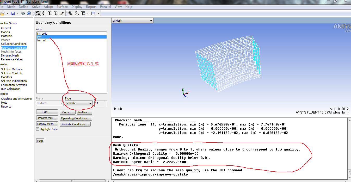The height and width of the screenshot is (182, 351).
Task: Select the Pan move tool
Action: (44, 13)
